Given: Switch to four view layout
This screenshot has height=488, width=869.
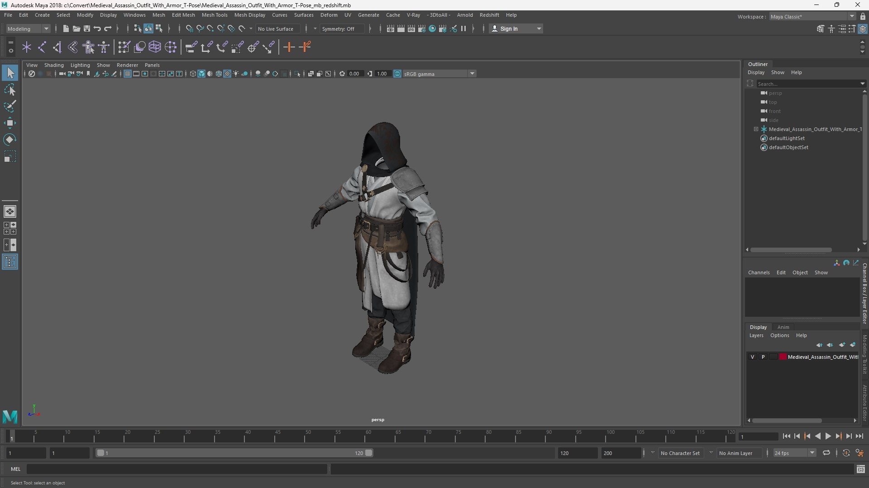Looking at the screenshot, I should point(10,228).
